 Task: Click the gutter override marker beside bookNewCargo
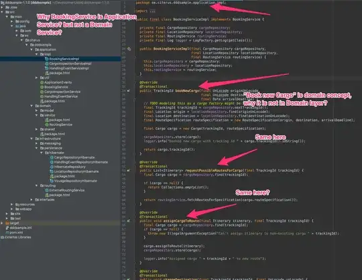(128, 91)
